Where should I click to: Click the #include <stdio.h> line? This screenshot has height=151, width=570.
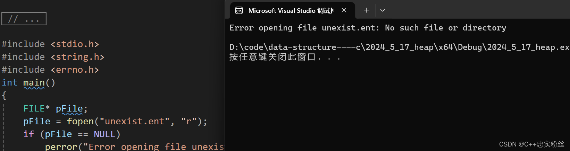tap(50, 44)
